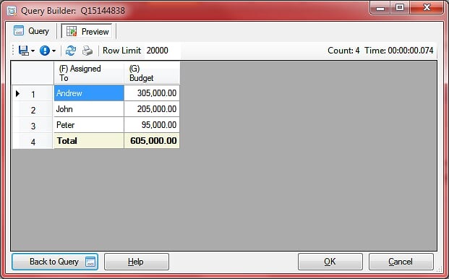Confirm with the OK button
Image resolution: width=449 pixels, height=279 pixels.
click(330, 262)
